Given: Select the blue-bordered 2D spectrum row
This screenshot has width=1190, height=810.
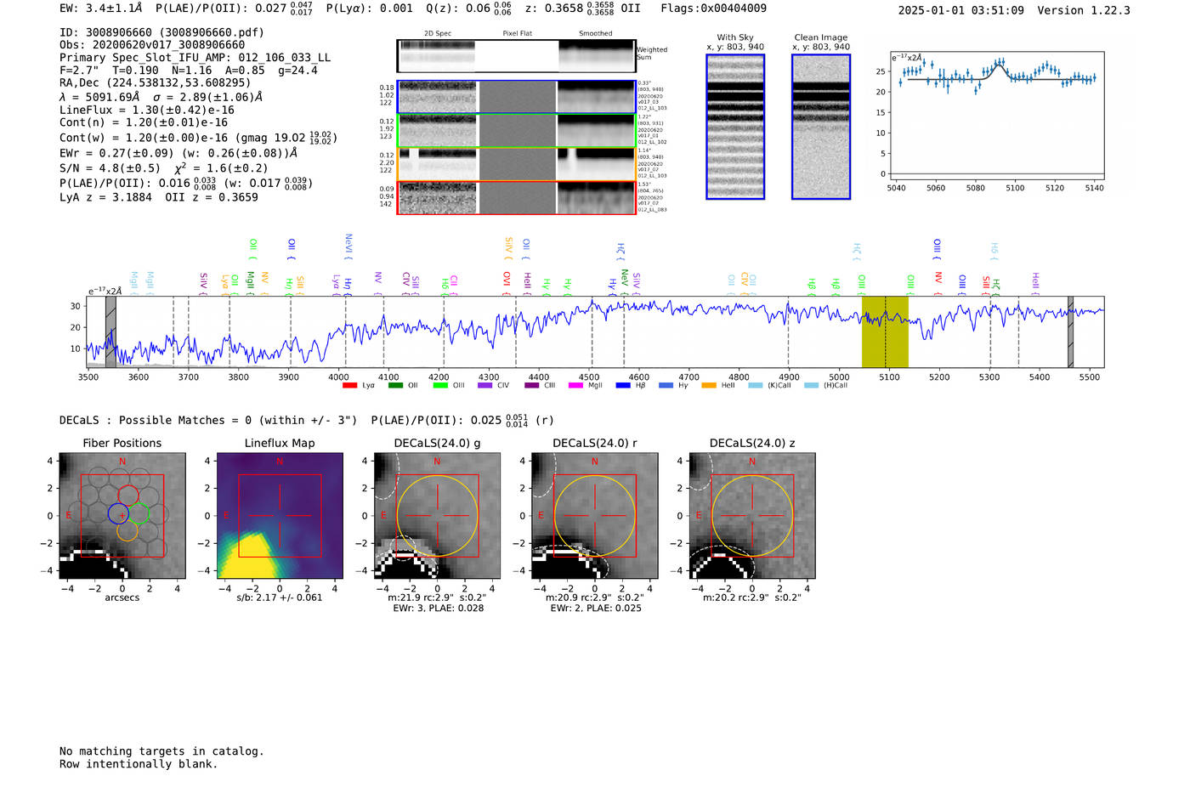Looking at the screenshot, I should click(x=516, y=97).
